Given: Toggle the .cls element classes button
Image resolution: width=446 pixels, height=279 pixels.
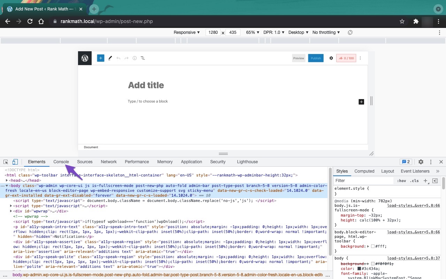Looking at the screenshot, I should [414, 181].
